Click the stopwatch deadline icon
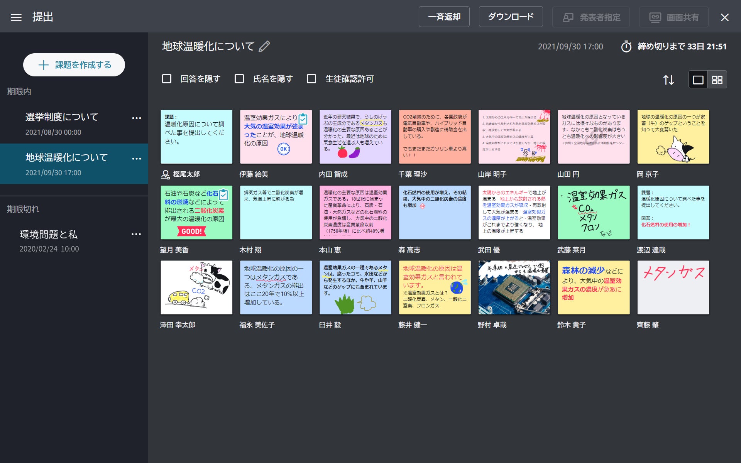741x463 pixels. tap(628, 46)
